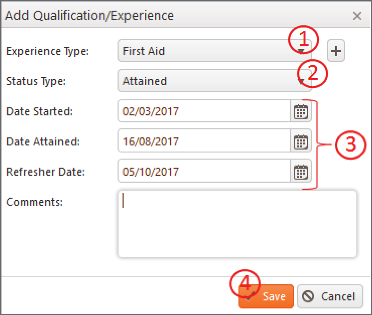
Task: Click the plus icon to add new experience type
Action: [x=336, y=51]
